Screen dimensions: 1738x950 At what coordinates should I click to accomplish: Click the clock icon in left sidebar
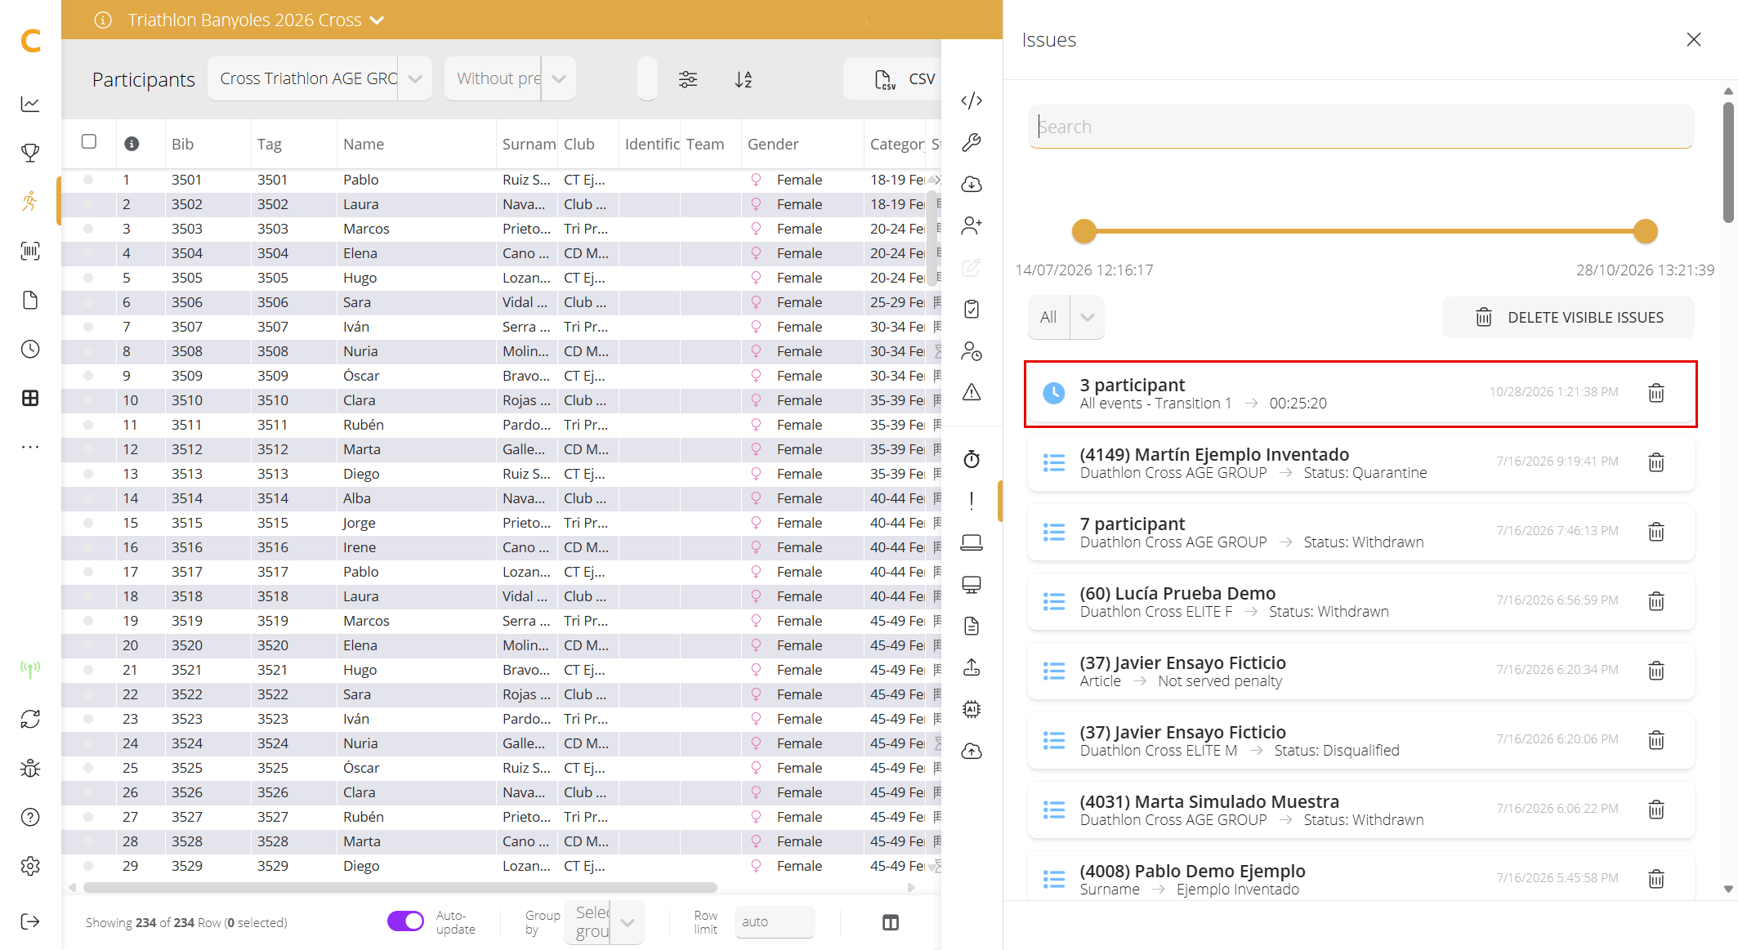tap(30, 349)
